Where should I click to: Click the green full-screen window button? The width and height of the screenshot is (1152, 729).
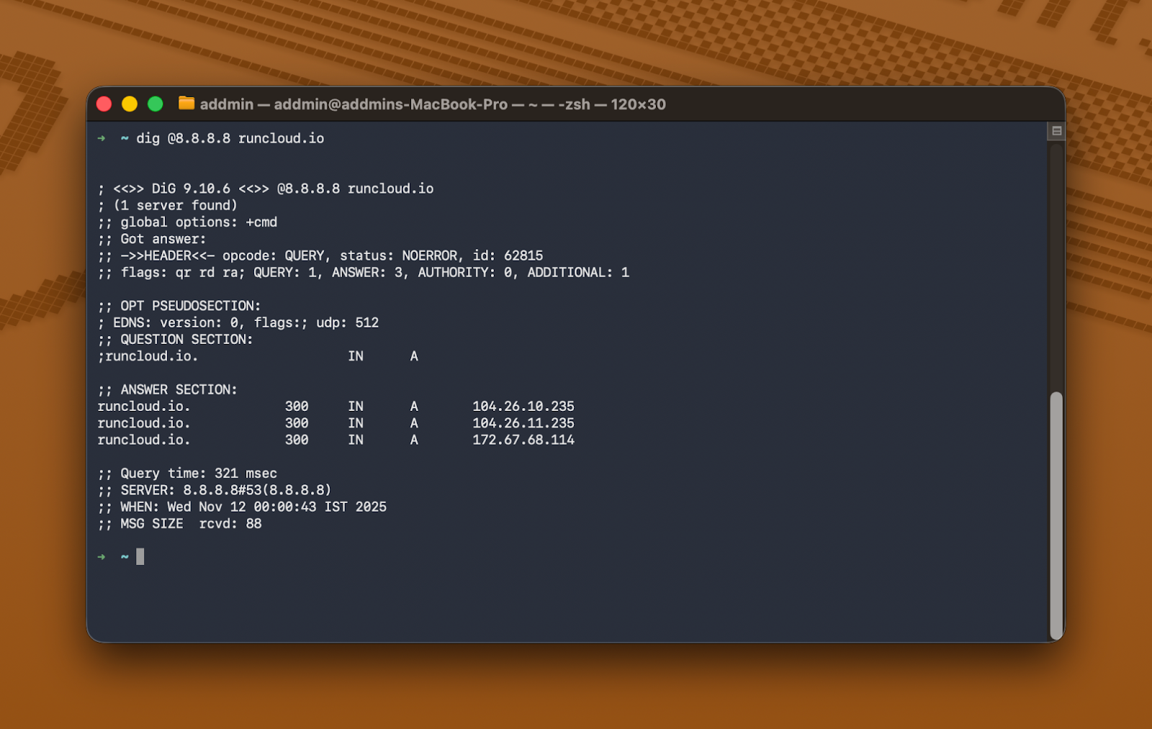[x=155, y=104]
